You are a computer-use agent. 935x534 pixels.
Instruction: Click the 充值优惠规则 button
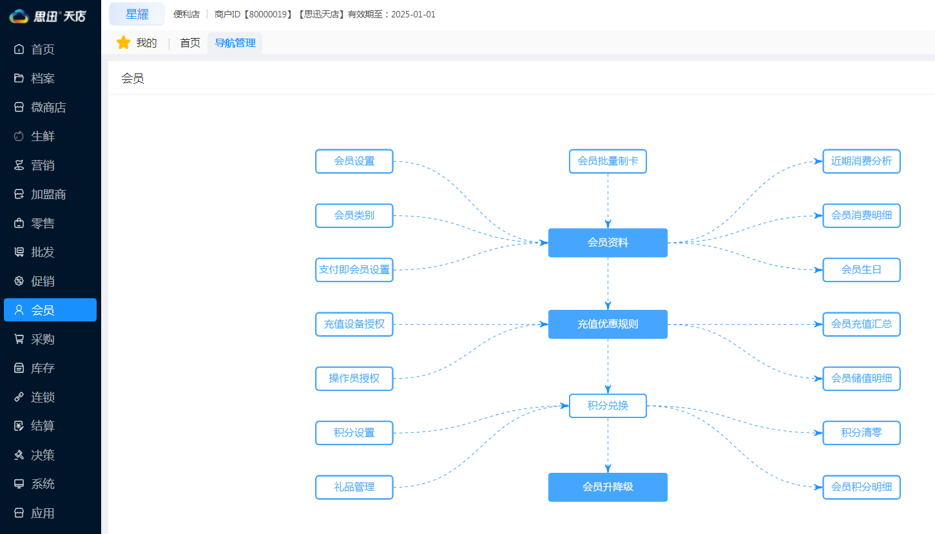(608, 324)
